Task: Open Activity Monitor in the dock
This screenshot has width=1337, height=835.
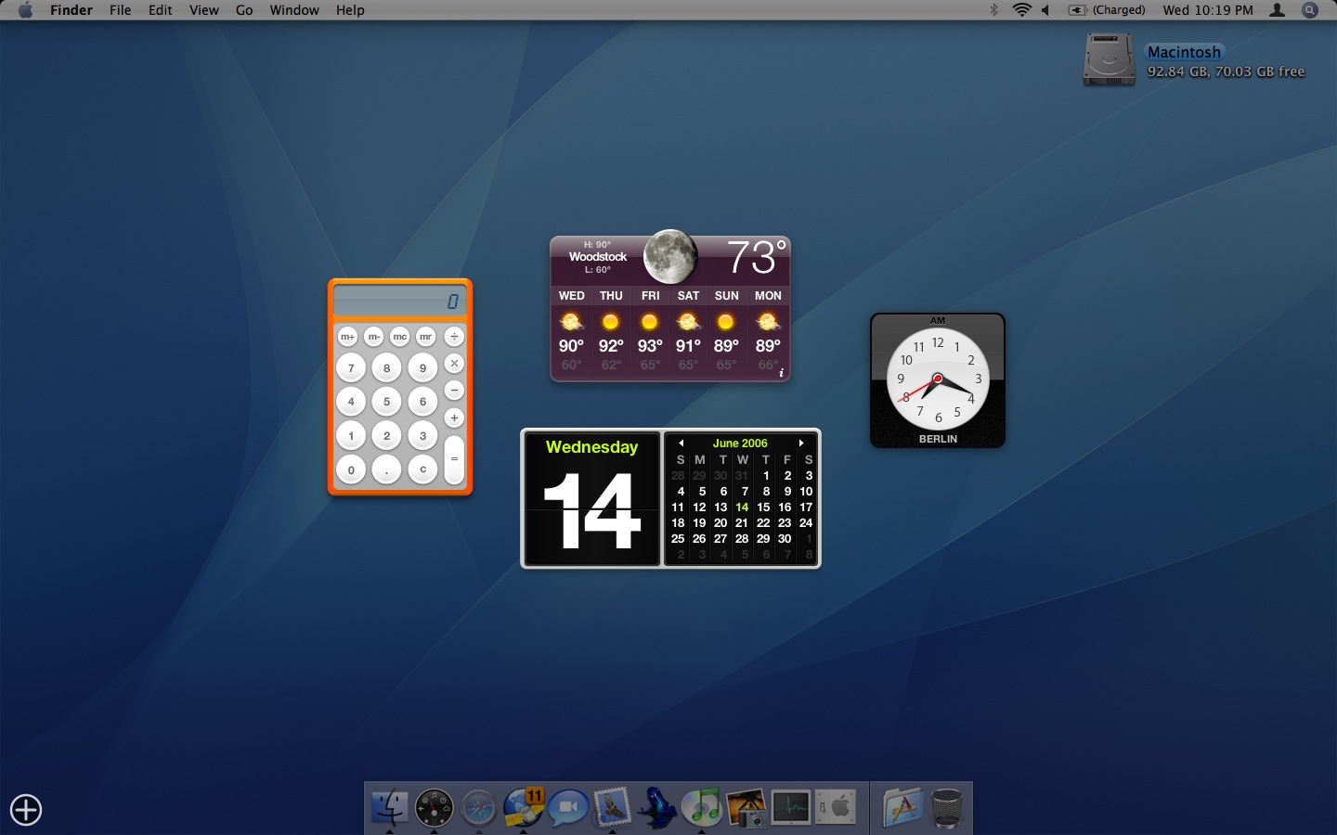Action: coord(791,808)
